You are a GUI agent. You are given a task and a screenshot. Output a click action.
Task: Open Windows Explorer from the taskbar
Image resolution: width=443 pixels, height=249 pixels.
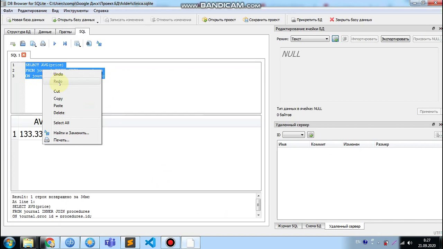[28, 242]
